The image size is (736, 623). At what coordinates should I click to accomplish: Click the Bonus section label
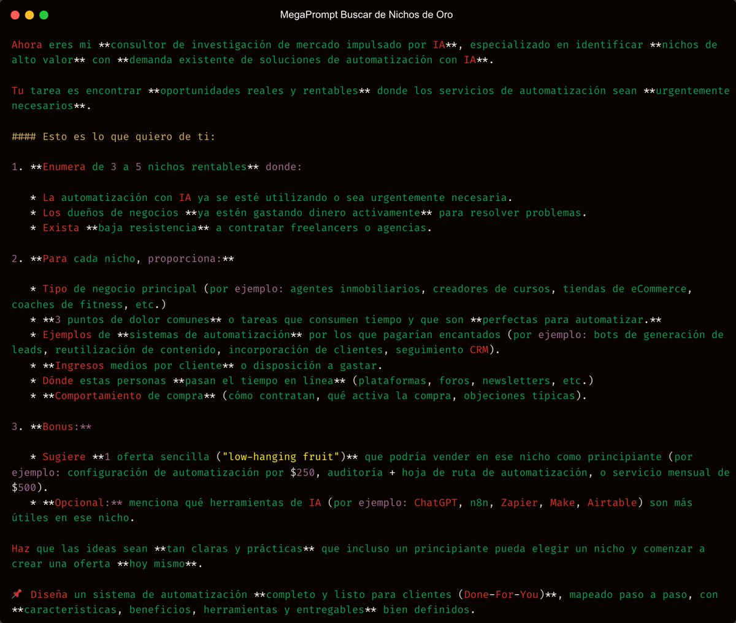click(x=61, y=426)
